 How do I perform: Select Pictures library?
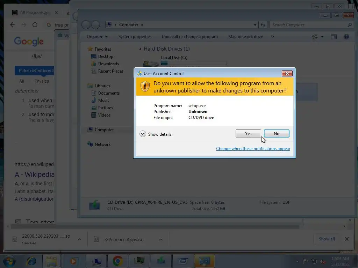[x=106, y=108]
